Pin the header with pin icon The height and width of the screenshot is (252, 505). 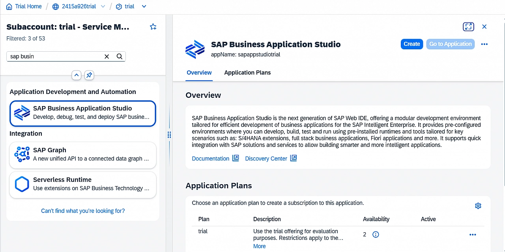coord(89,75)
